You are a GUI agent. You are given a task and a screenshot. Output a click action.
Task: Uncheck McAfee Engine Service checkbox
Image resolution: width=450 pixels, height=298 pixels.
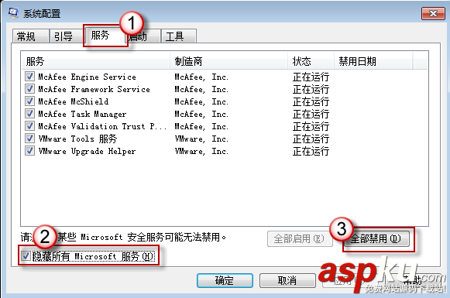(29, 77)
